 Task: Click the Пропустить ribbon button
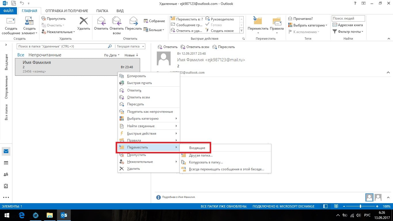(54, 19)
